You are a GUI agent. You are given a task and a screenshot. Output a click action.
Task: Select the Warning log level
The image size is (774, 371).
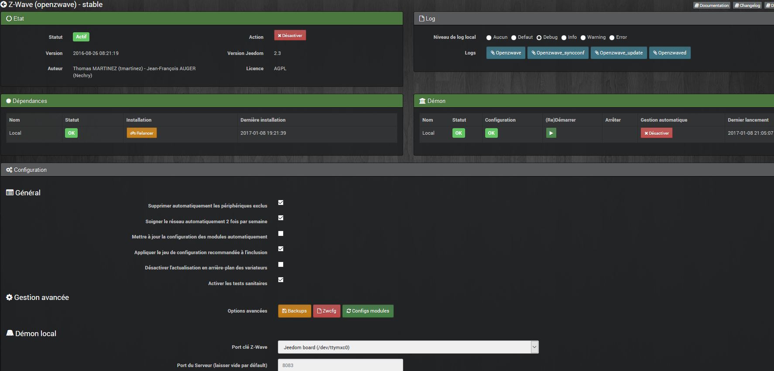(x=583, y=37)
